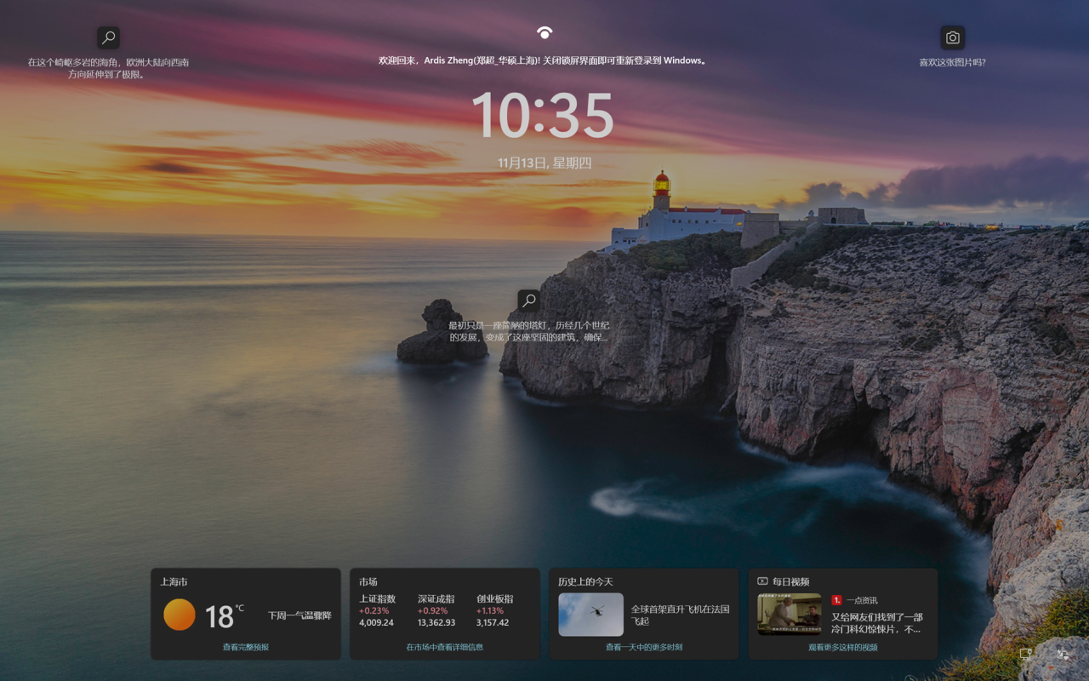
Task: Open the network status icon
Action: [x=1026, y=654]
